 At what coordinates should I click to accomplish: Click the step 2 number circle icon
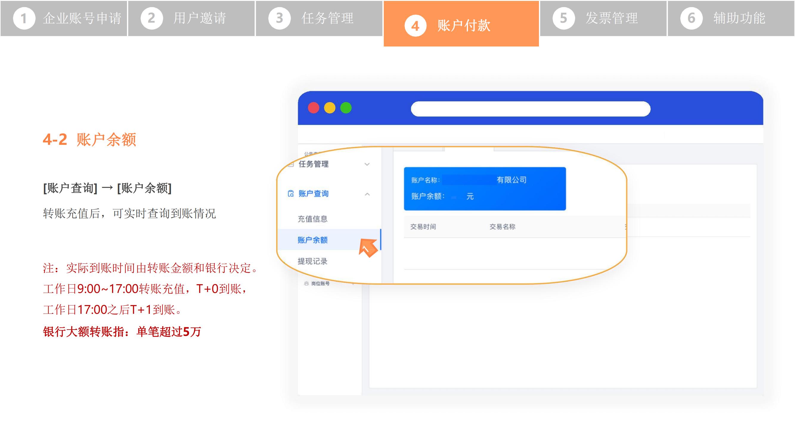point(151,18)
